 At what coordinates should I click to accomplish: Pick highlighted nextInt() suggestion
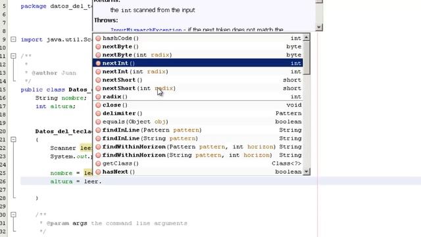click(198, 63)
